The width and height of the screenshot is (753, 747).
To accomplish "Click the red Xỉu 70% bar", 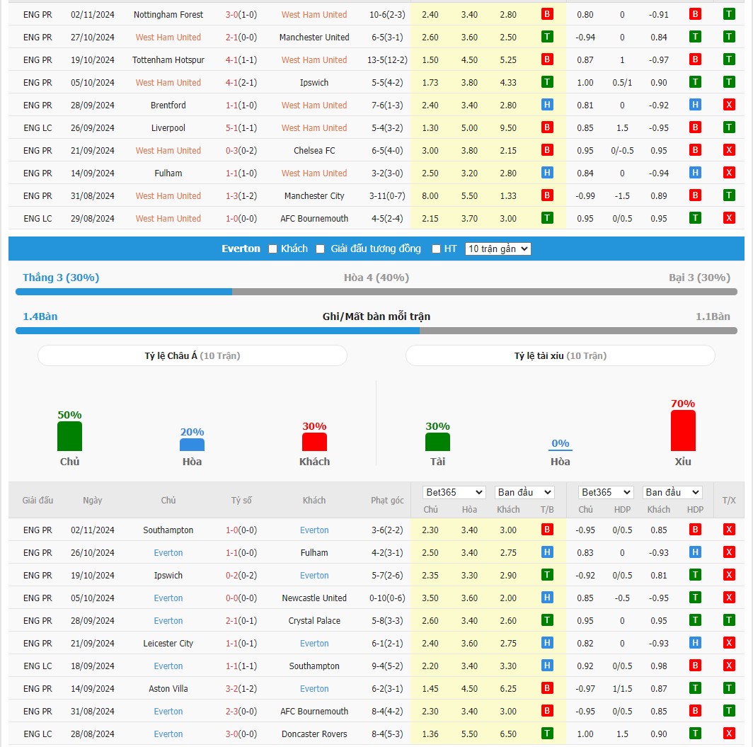I will pyautogui.click(x=683, y=430).
